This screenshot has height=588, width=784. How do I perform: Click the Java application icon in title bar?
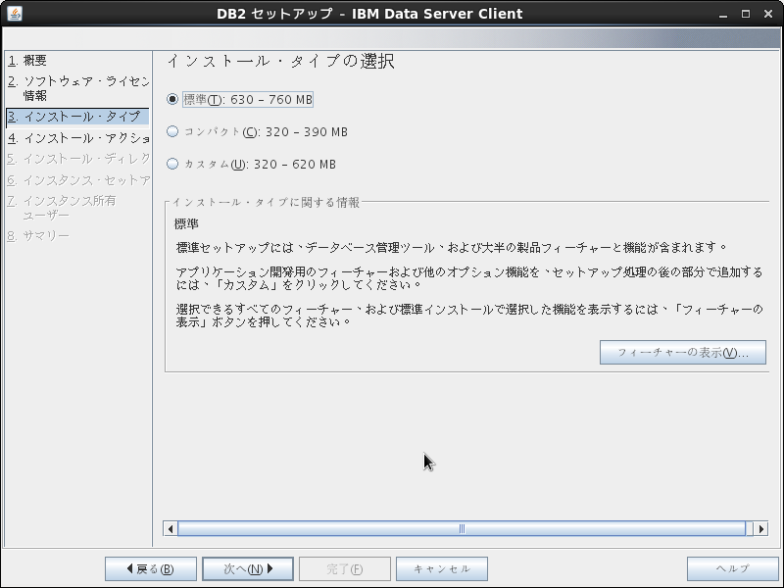click(x=15, y=14)
